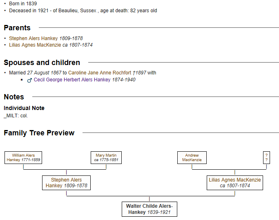The width and height of the screenshot is (279, 220).
Task: Select Lilias Agnes MacKenzie box in tree
Action: coord(234,183)
